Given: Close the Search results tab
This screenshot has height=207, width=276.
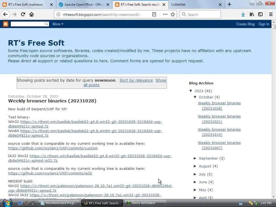Looking at the screenshot, I should [164, 5].
